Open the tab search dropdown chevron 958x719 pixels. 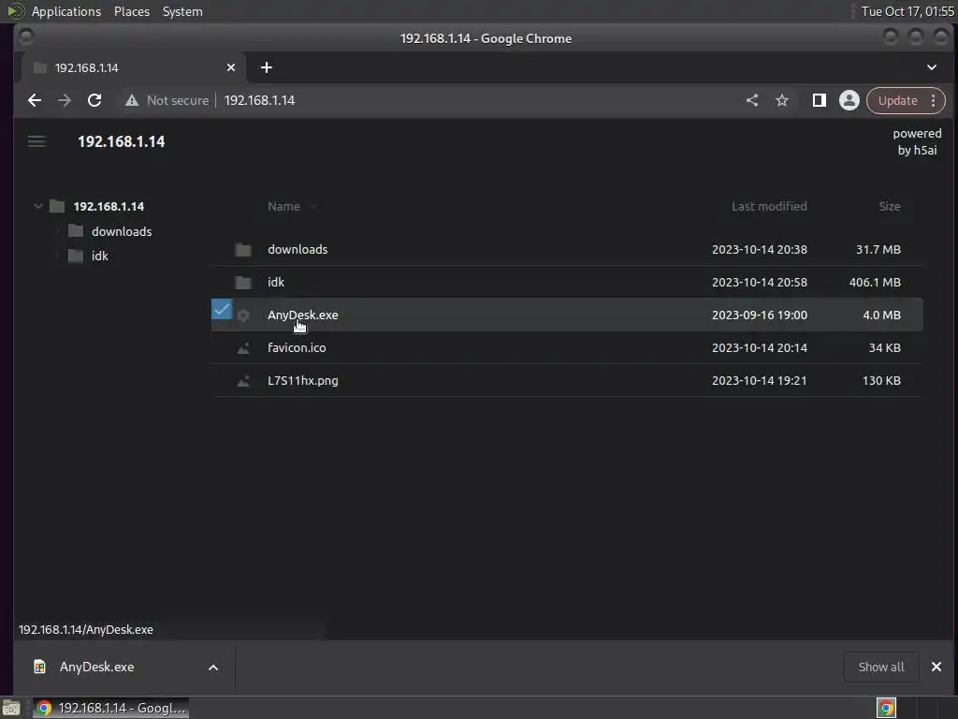click(932, 67)
